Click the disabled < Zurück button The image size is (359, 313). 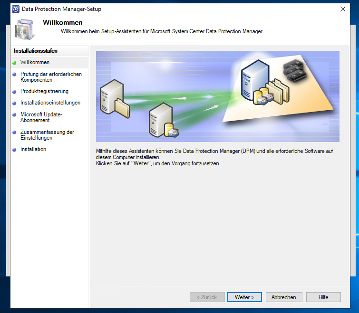(x=207, y=297)
